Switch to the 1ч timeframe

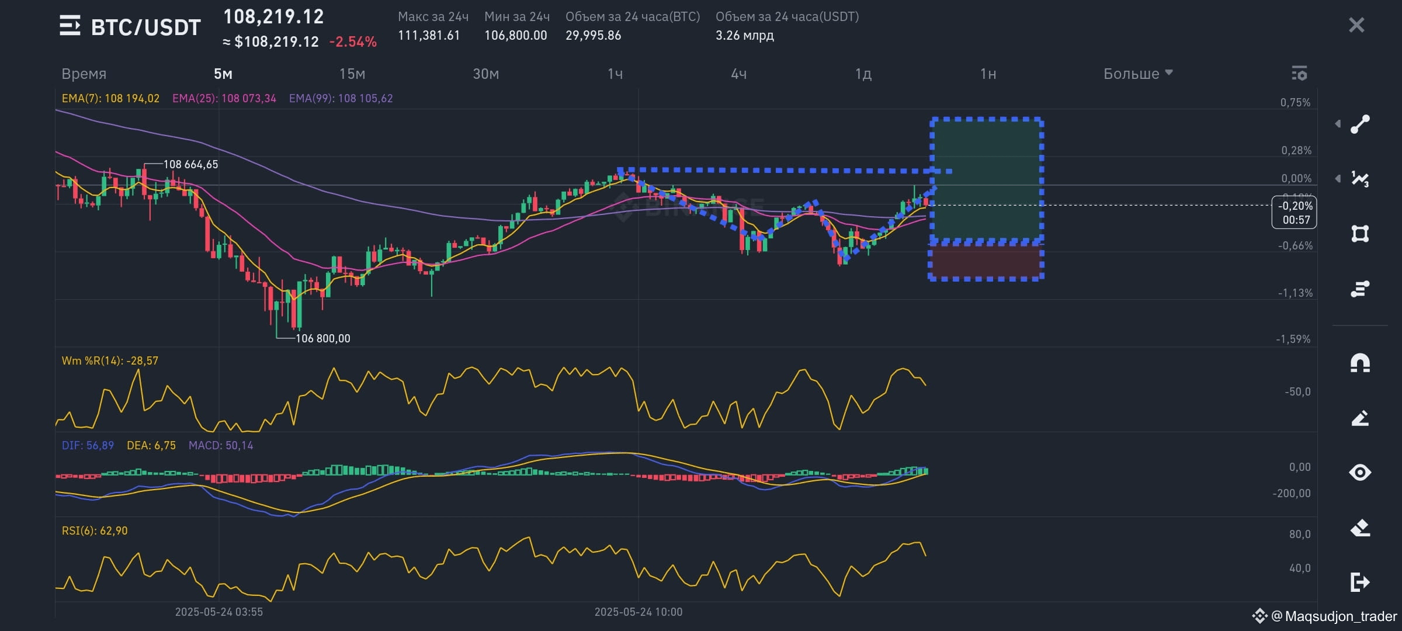coord(615,74)
